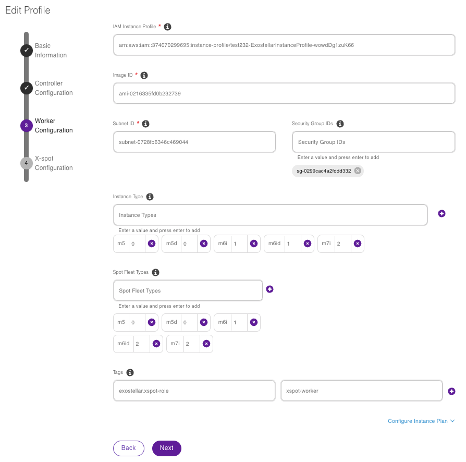The image size is (466, 462).
Task: Expand Configure Instance Plan section
Action: pos(421,421)
